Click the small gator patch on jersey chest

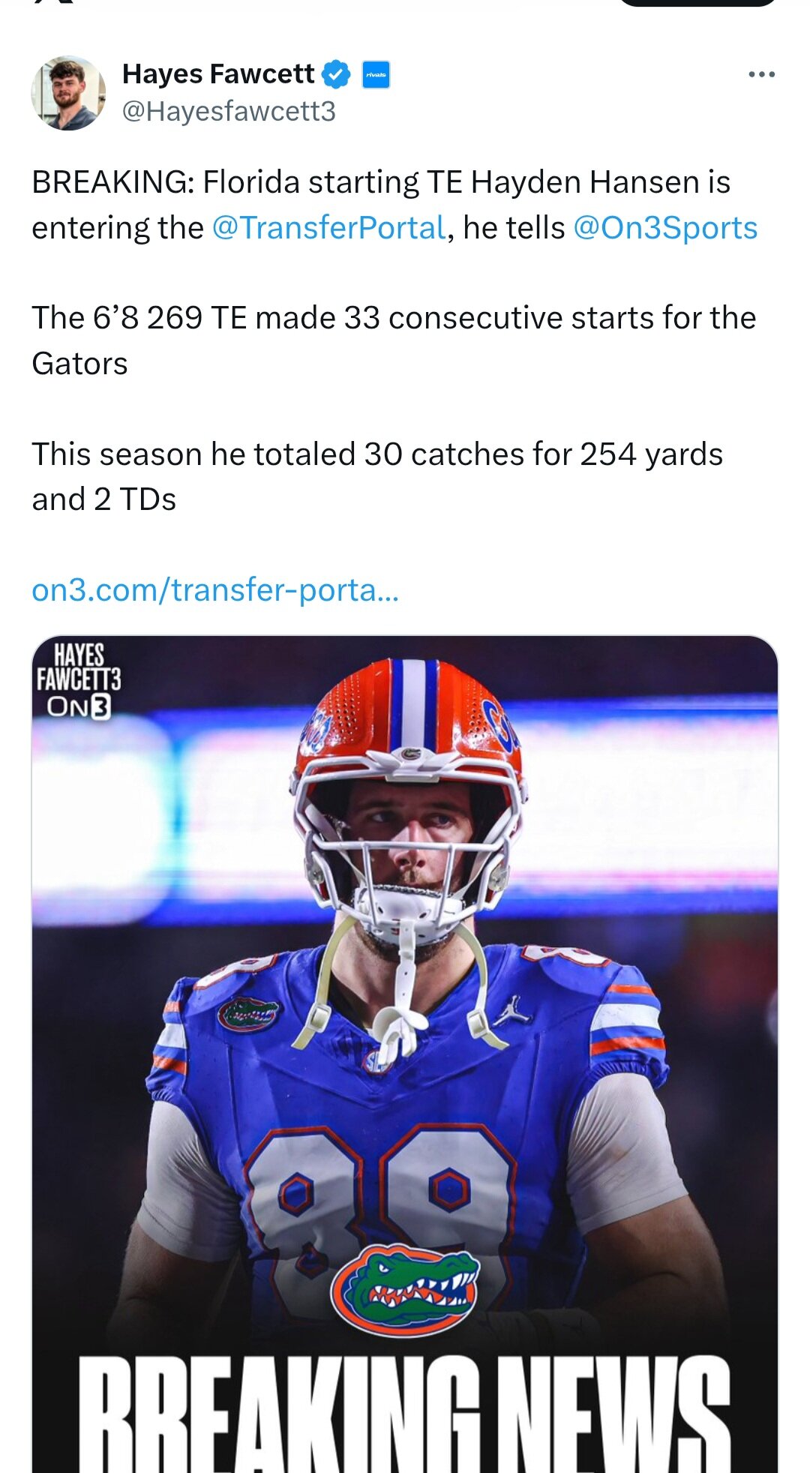coord(249,1014)
